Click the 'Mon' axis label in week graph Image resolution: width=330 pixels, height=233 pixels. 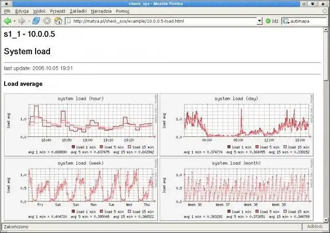(x=93, y=205)
